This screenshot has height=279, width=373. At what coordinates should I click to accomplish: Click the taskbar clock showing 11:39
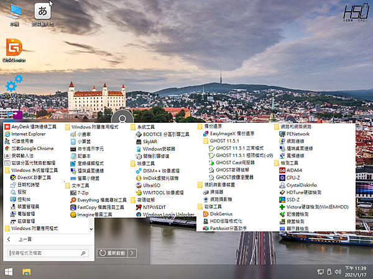pyautogui.click(x=356, y=272)
